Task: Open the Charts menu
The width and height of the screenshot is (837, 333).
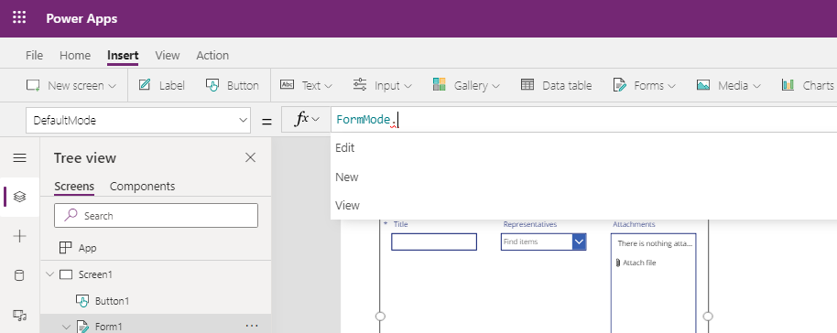Action: coord(809,85)
